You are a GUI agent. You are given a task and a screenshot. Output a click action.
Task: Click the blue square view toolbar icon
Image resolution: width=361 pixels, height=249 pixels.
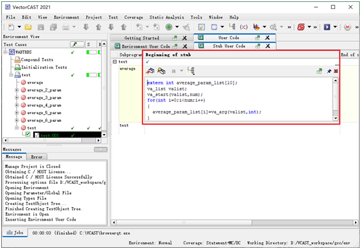click(214, 27)
